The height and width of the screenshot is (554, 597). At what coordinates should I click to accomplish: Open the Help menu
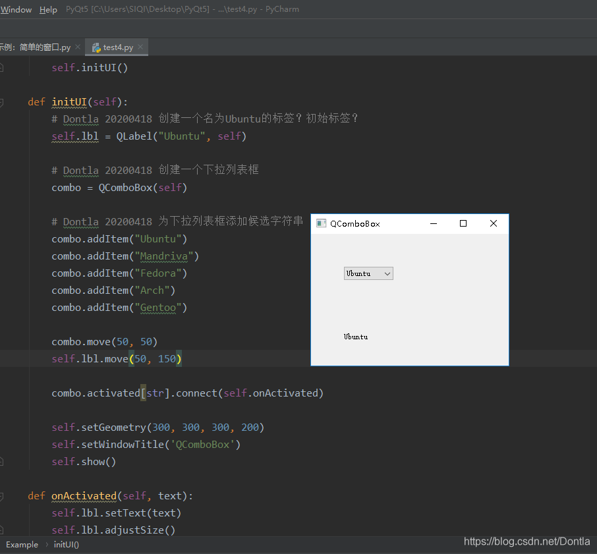coord(48,9)
